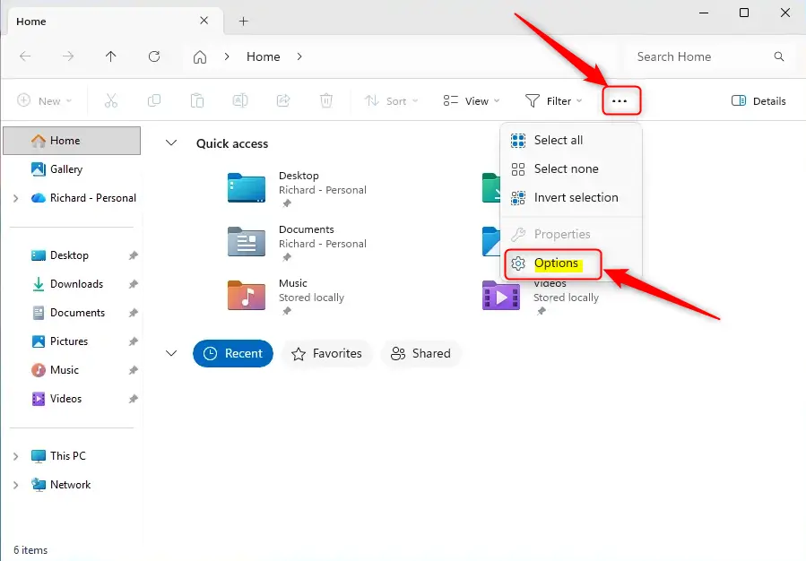Open Downloads in the sidebar
The image size is (806, 561).
(67, 284)
